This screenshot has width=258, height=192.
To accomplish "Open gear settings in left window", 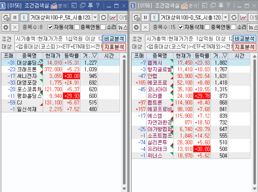I will pos(6,27).
